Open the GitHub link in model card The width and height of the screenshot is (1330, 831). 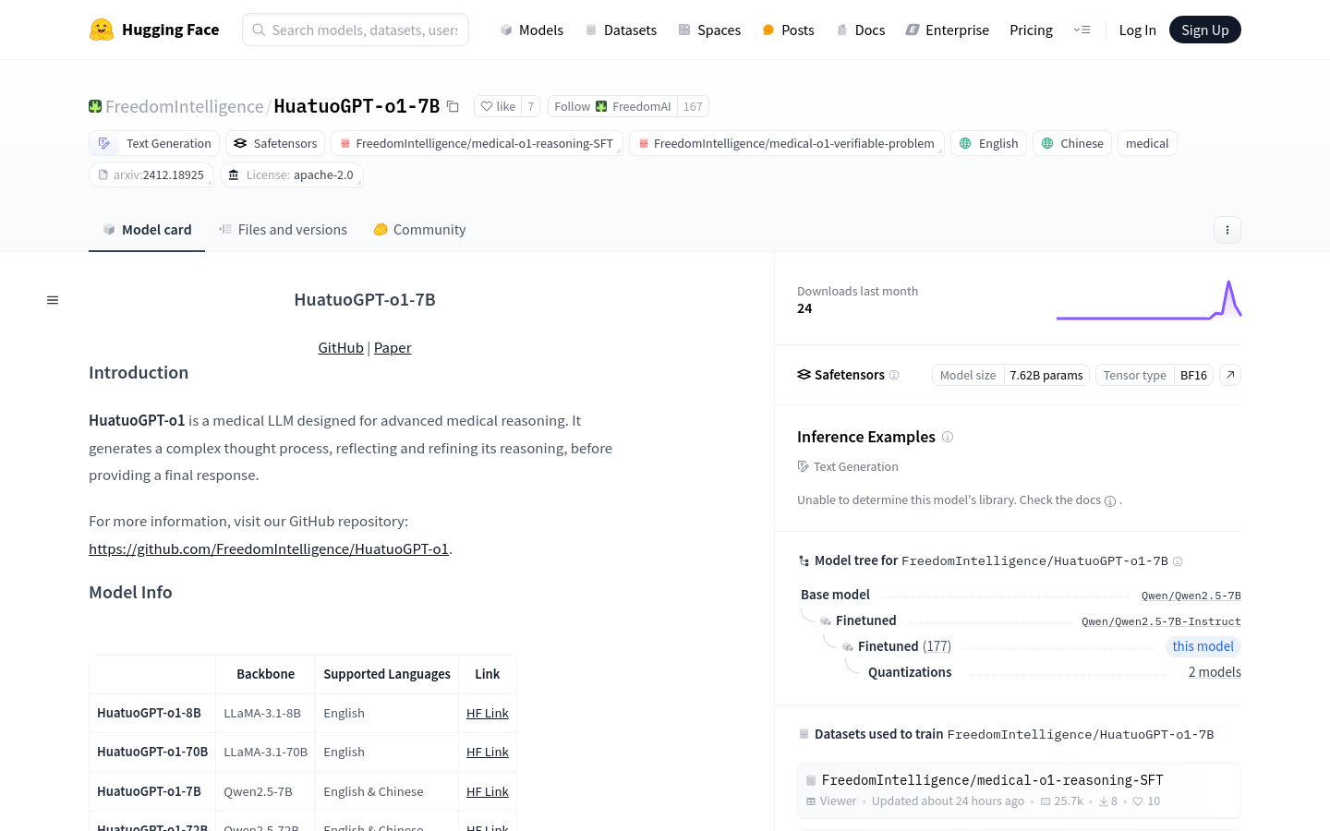(341, 348)
